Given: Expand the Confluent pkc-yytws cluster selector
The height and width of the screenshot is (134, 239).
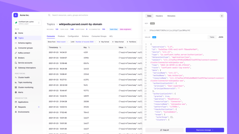Looking at the screenshot, I should (27, 23).
